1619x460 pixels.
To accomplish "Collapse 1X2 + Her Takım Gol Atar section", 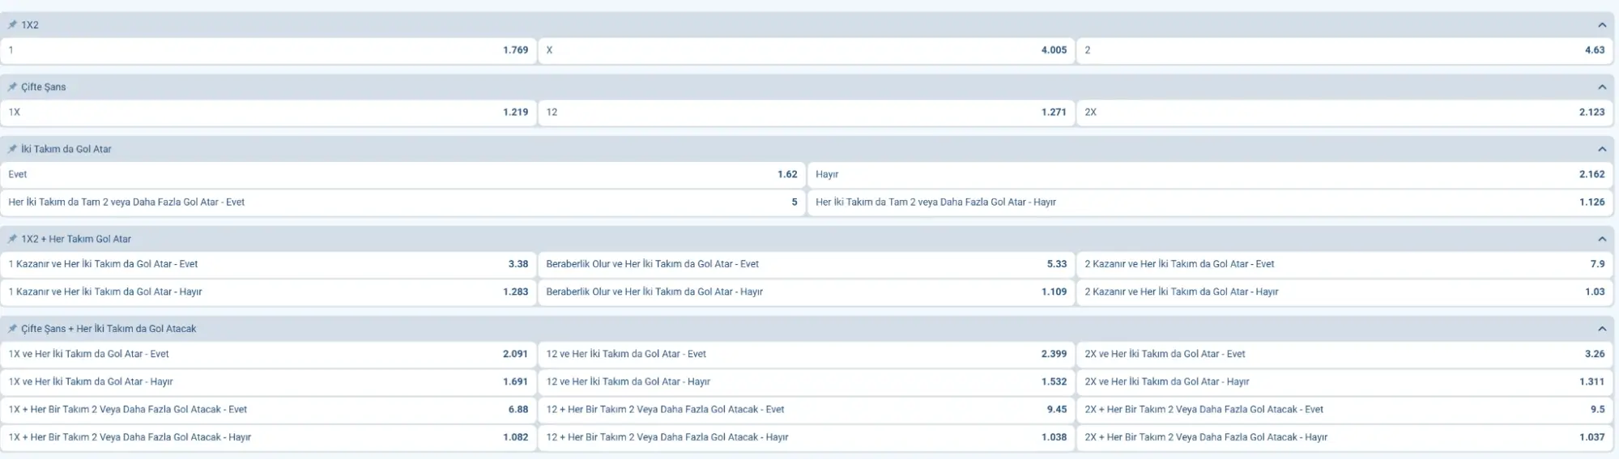I will click(x=1601, y=239).
